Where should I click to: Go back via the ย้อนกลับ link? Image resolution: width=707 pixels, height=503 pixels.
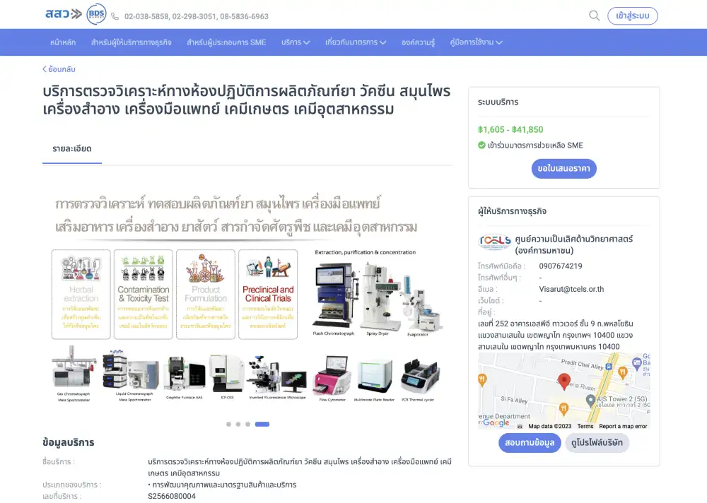59,69
